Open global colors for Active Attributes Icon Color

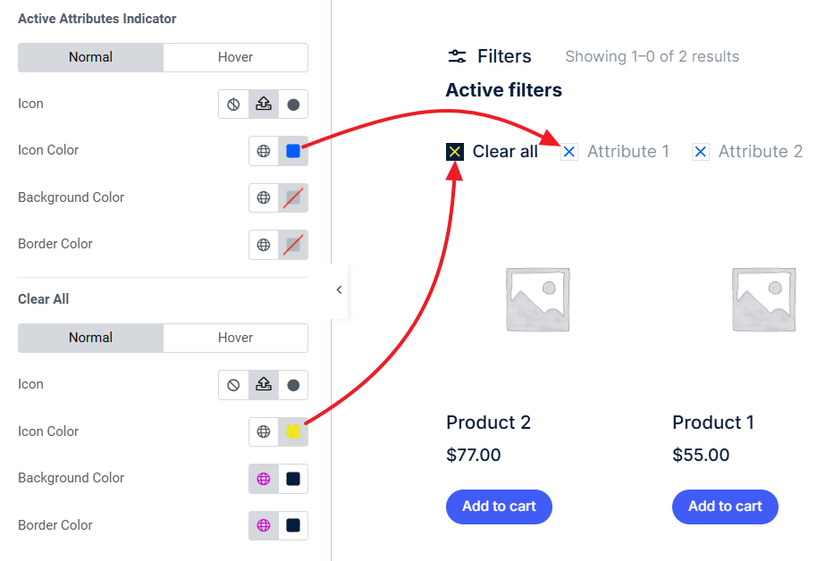click(x=264, y=151)
